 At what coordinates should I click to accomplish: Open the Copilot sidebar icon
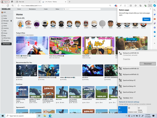coord(154,6)
